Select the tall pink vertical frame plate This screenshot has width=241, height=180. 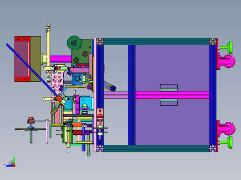coord(95,95)
